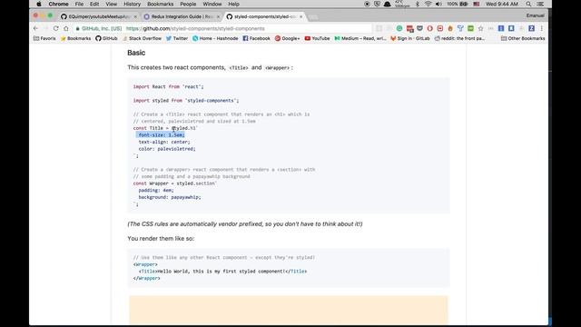Viewport: 581px width, 327px height.
Task: Open the People menu
Action: tap(188, 4)
